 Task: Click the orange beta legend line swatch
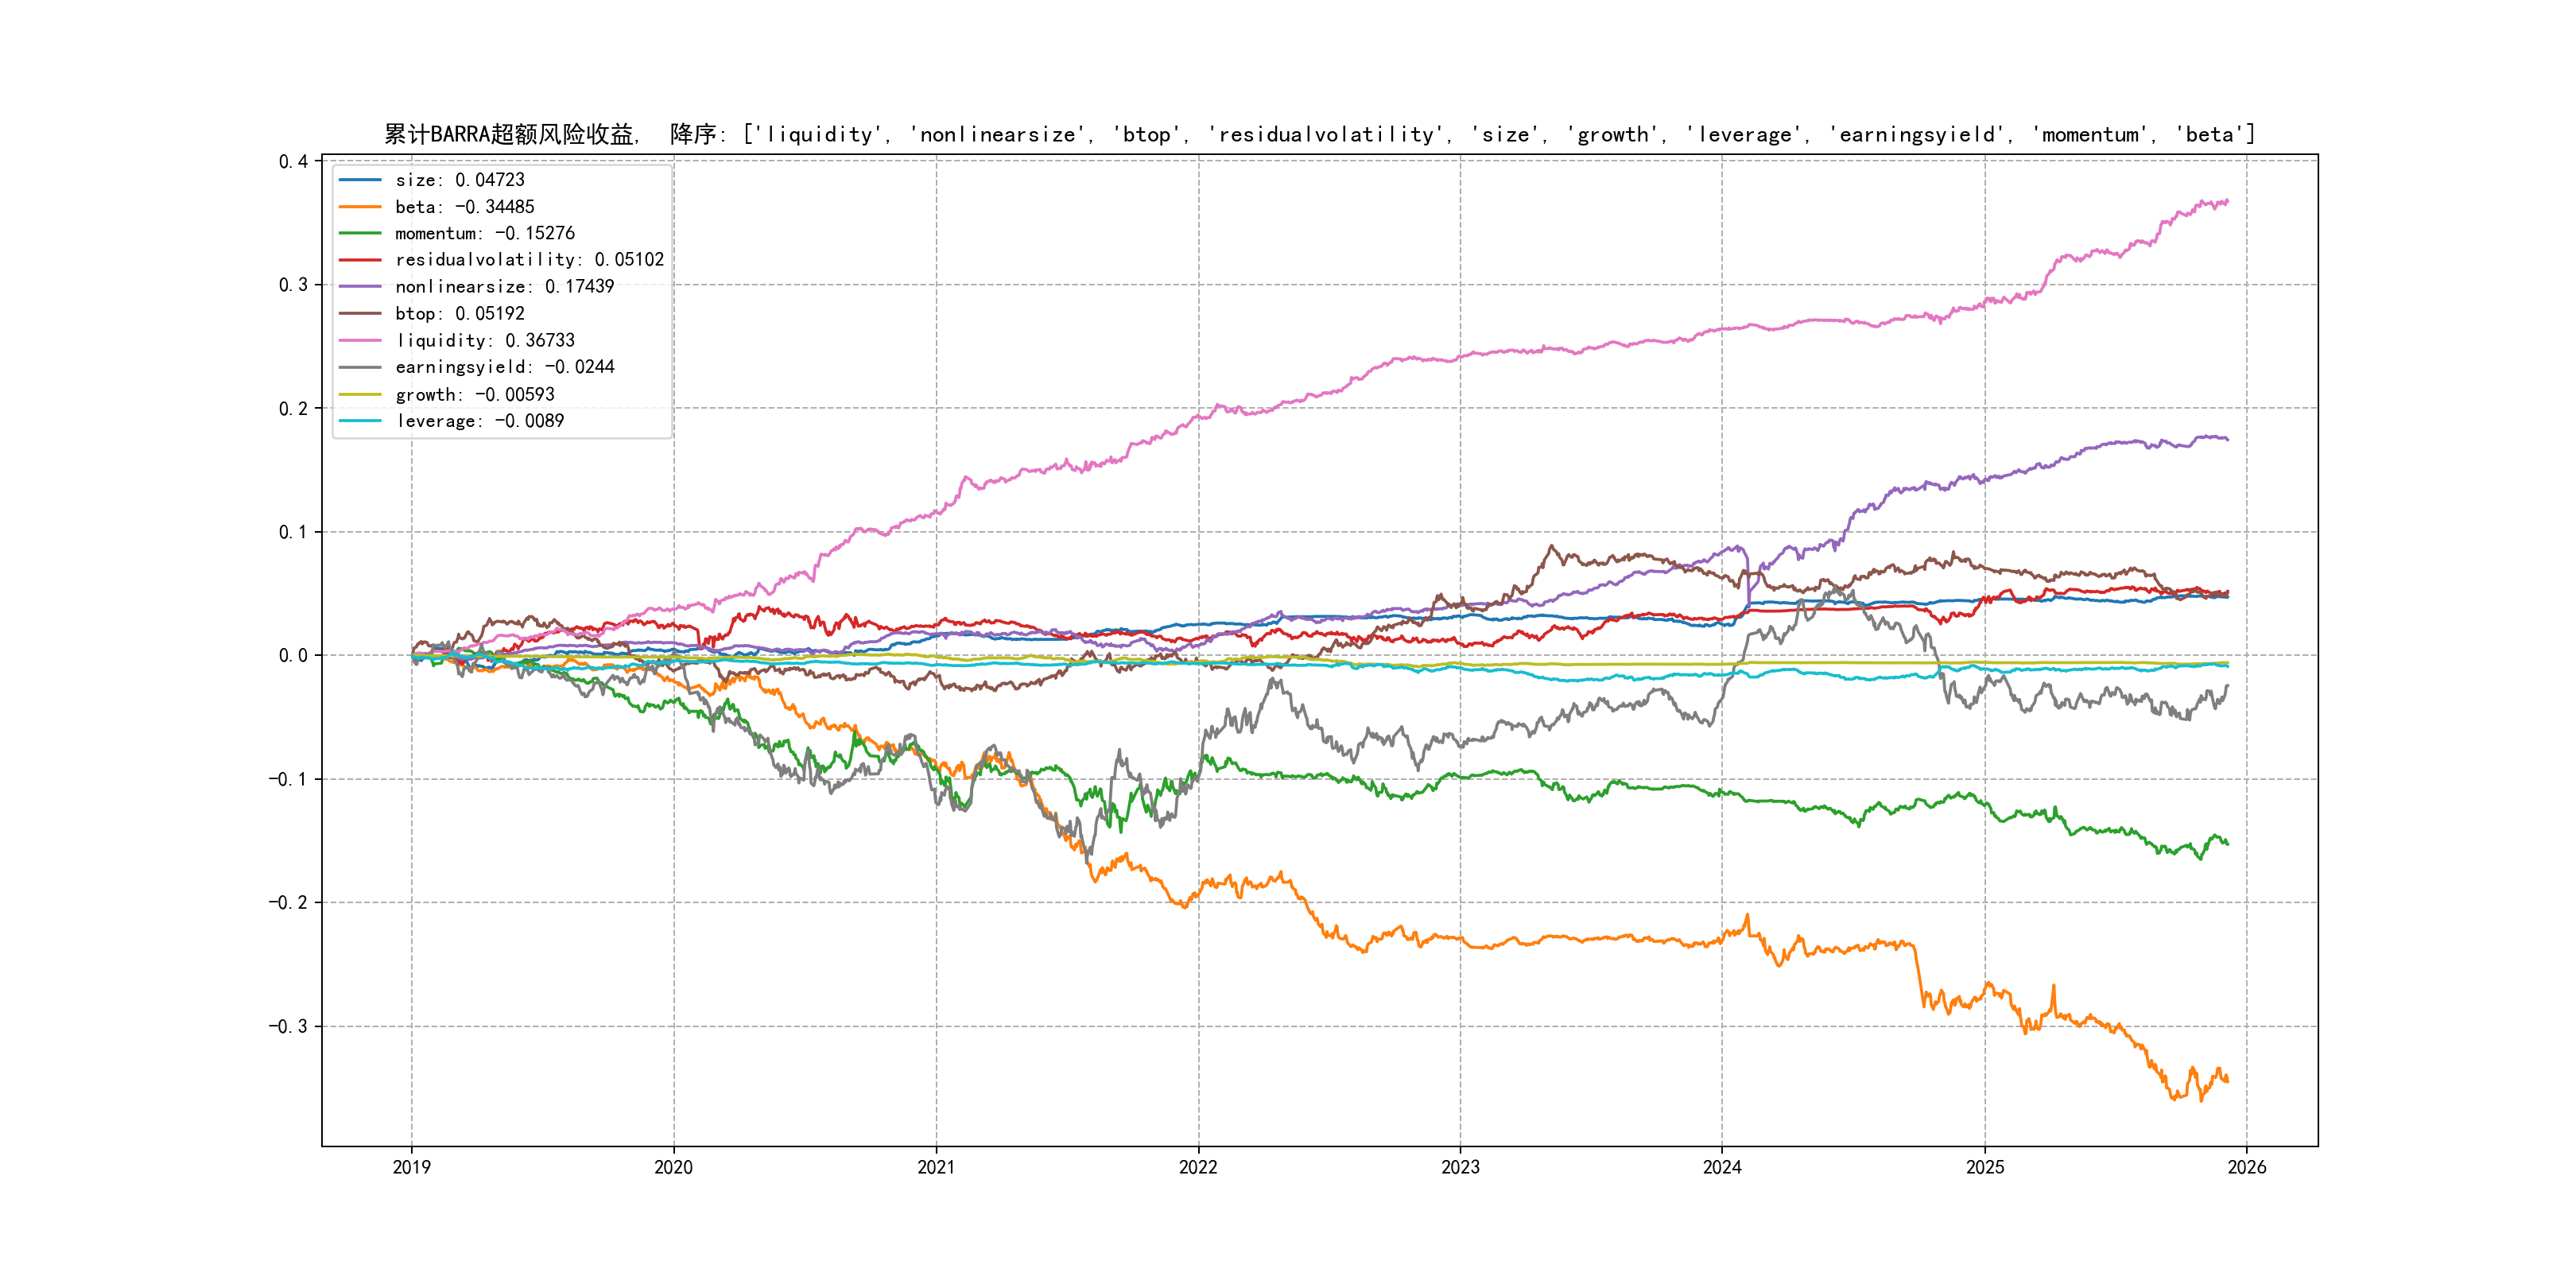pos(359,207)
